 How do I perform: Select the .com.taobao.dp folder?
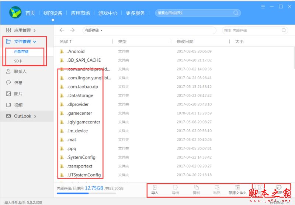[83, 87]
